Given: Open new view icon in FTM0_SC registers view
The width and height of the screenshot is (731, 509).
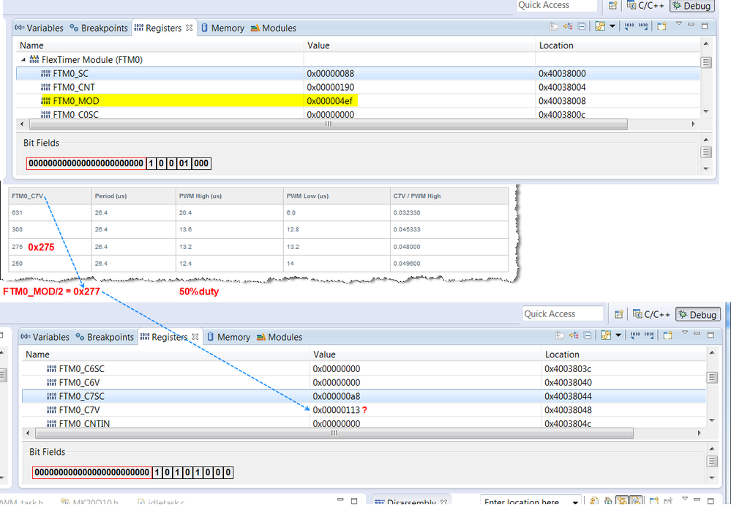Looking at the screenshot, I should pyautogui.click(x=661, y=26).
